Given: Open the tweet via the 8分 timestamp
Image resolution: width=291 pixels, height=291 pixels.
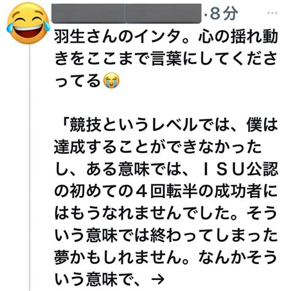Looking at the screenshot, I should coord(224,14).
